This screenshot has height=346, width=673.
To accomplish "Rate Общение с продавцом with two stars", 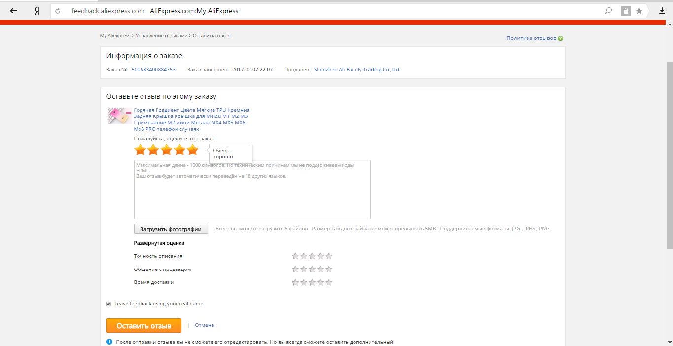I will [304, 269].
